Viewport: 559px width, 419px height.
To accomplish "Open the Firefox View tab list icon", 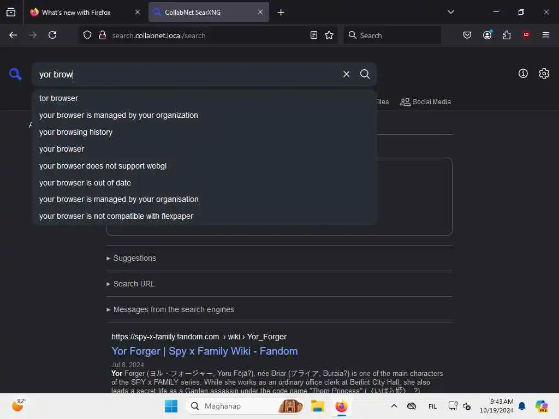I will coord(11,12).
